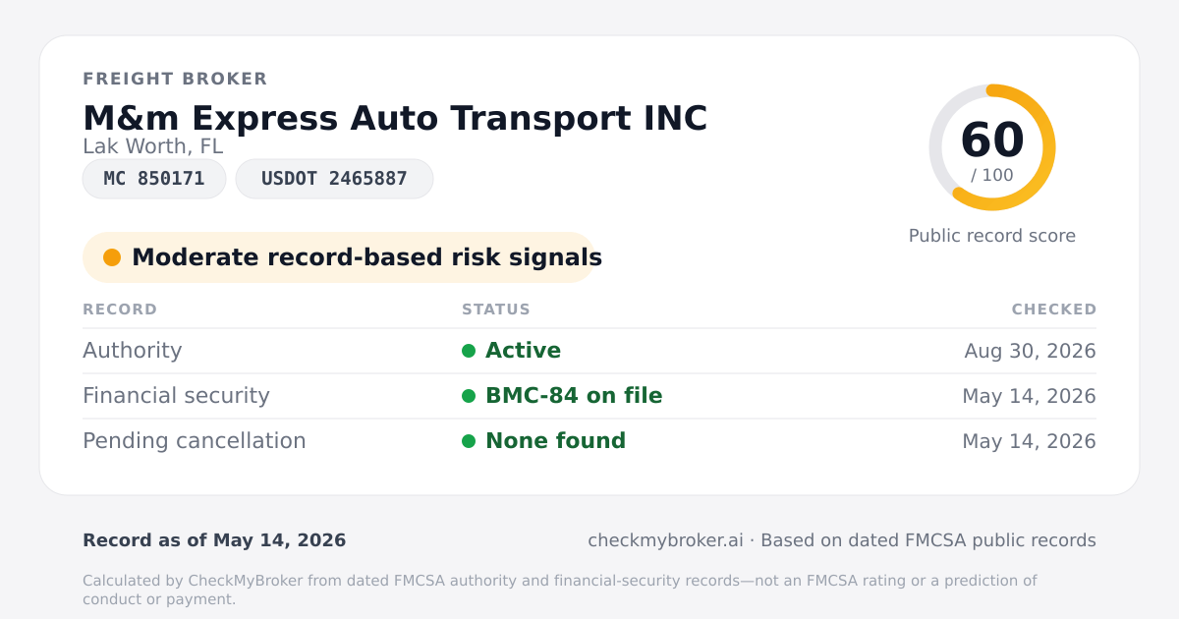Click the orange risk signal dot
The height and width of the screenshot is (619, 1179).
pos(112,257)
